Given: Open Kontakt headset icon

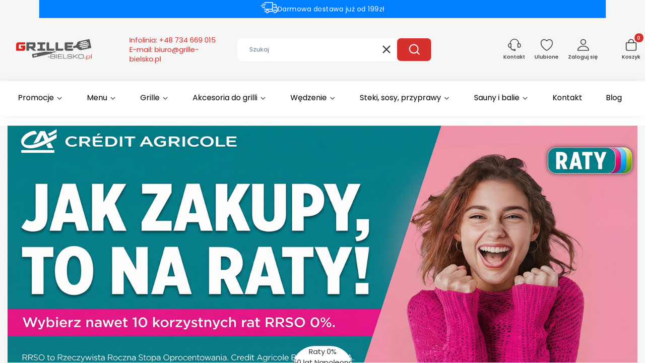Looking at the screenshot, I should pyautogui.click(x=514, y=45).
